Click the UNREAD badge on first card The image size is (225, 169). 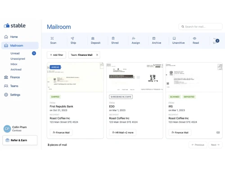(x=55, y=67)
